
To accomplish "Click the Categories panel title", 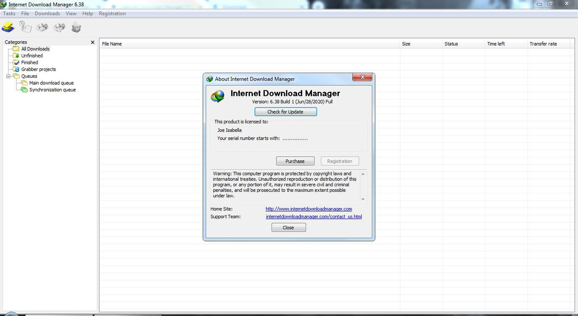I will [16, 42].
